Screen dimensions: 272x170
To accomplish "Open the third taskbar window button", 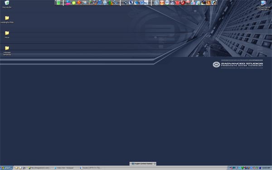I will pos(91,168).
